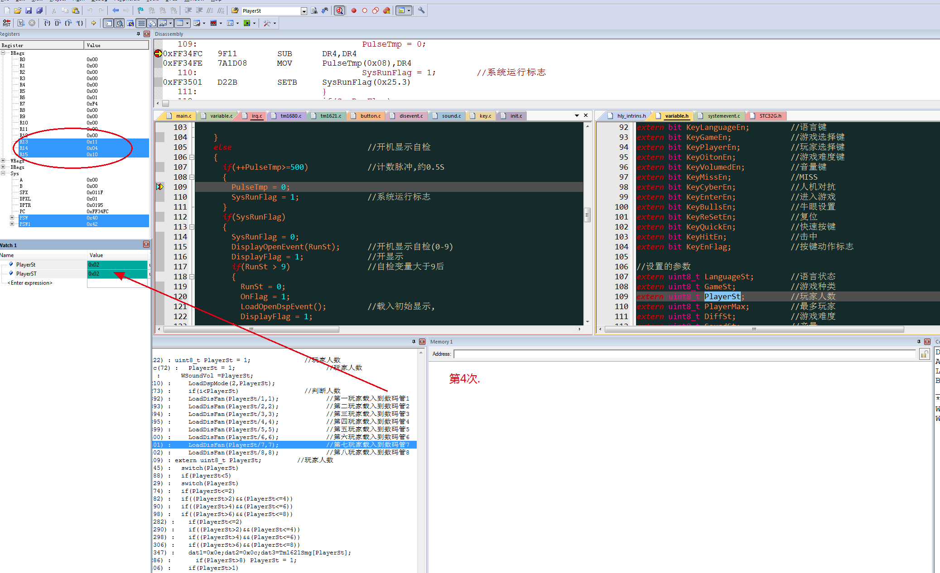
Task: Toggle the Disassembly window button
Action: (119, 23)
